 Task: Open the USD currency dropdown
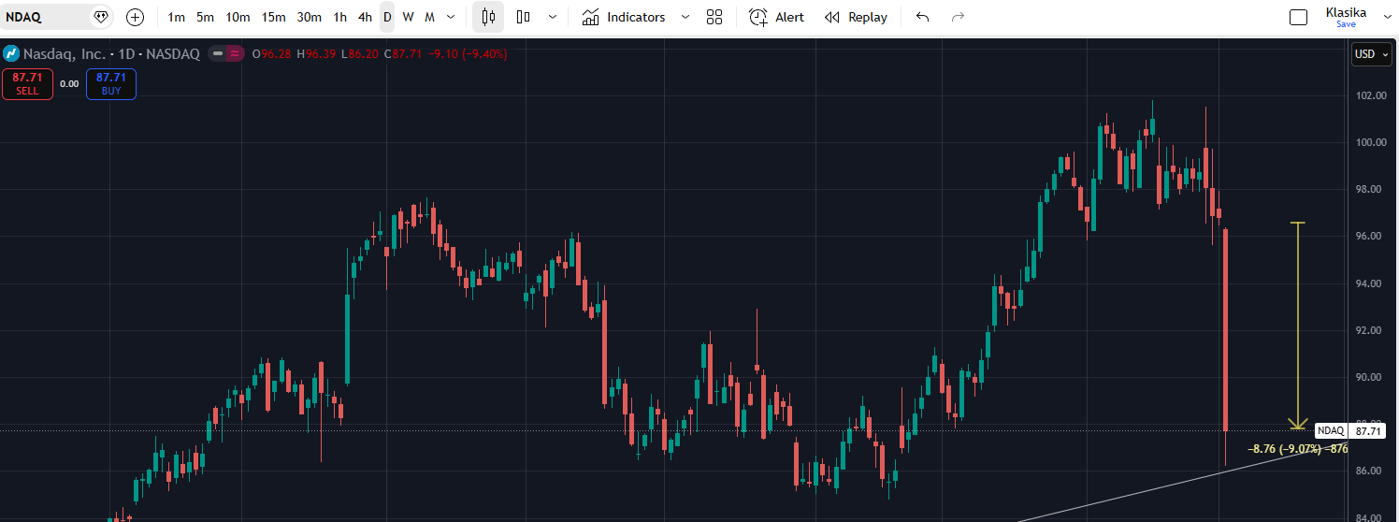point(1371,54)
